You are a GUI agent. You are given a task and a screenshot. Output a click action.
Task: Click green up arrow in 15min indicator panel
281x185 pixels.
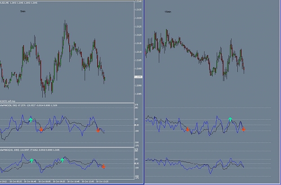(230, 119)
